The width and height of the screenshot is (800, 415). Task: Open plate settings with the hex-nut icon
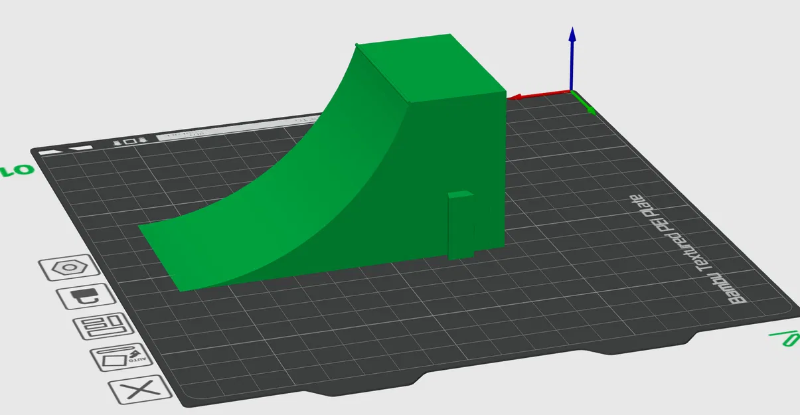(x=68, y=268)
